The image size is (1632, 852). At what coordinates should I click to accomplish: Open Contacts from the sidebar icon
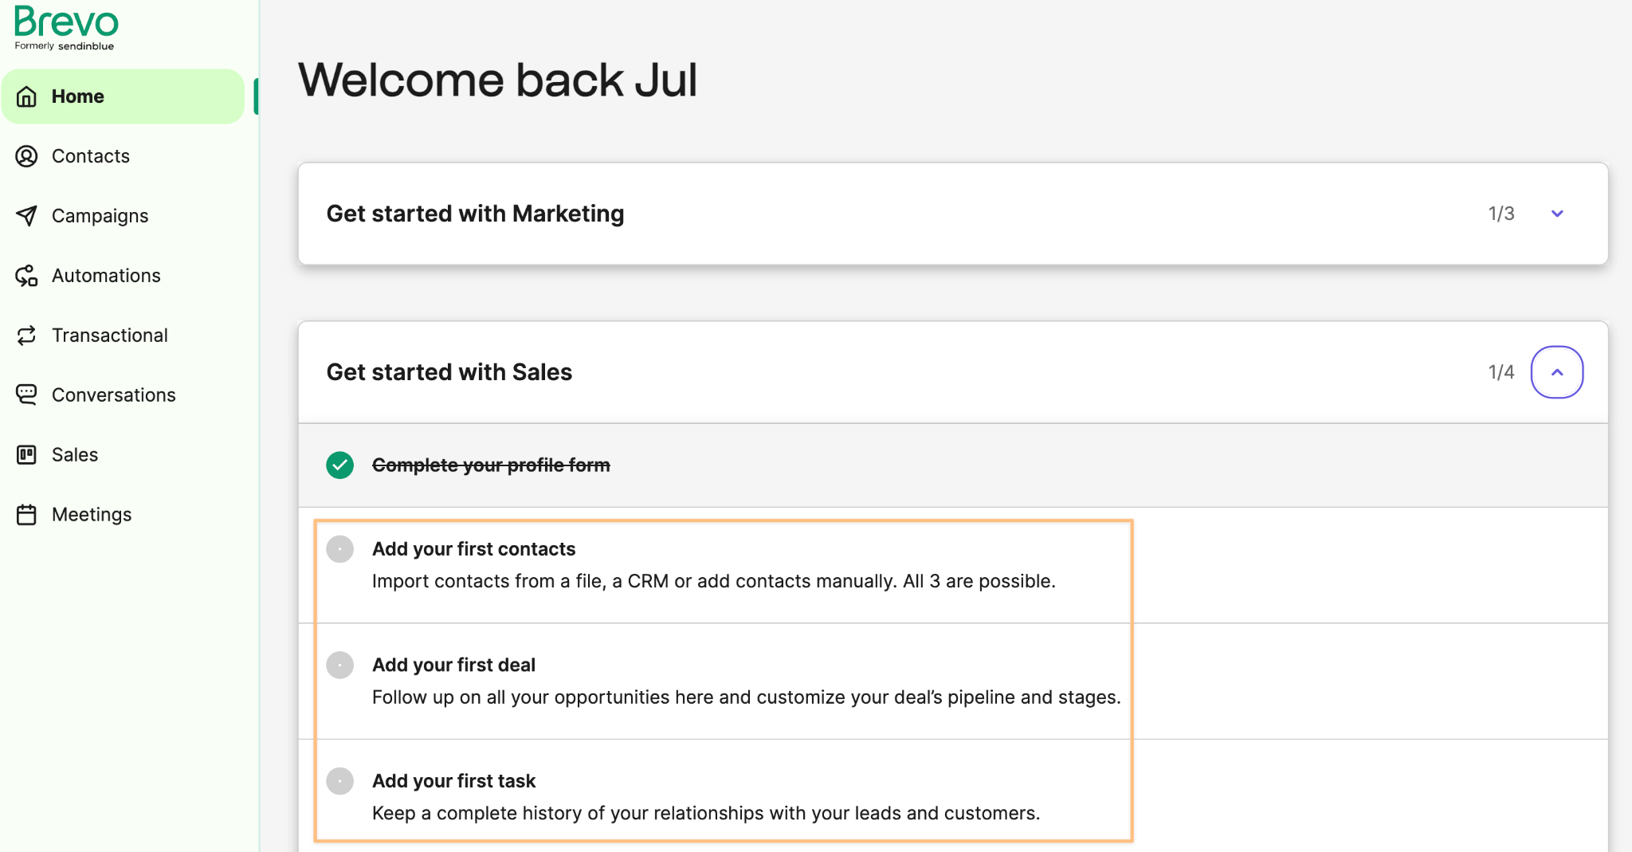tap(26, 156)
